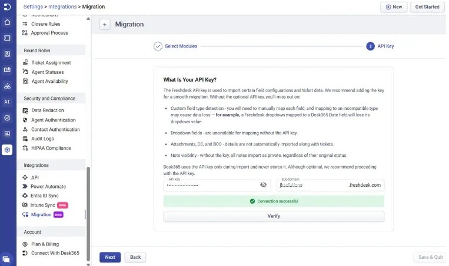Click sidebar scroll down arrow
Screen dimensions: 449x266
(88, 264)
